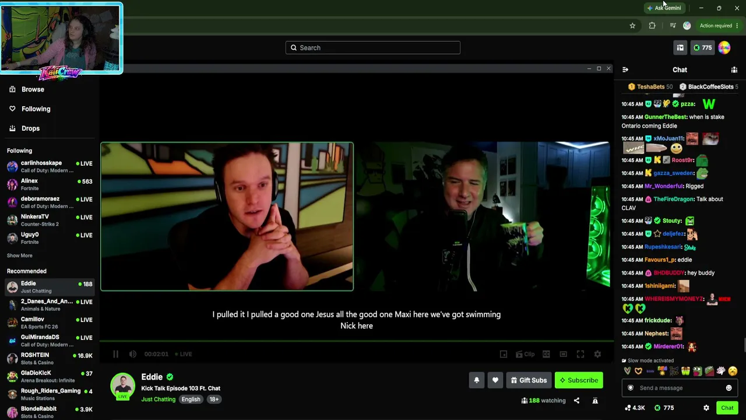746x420 pixels.
Task: Turn on notifications bell for Eddie
Action: [477, 380]
